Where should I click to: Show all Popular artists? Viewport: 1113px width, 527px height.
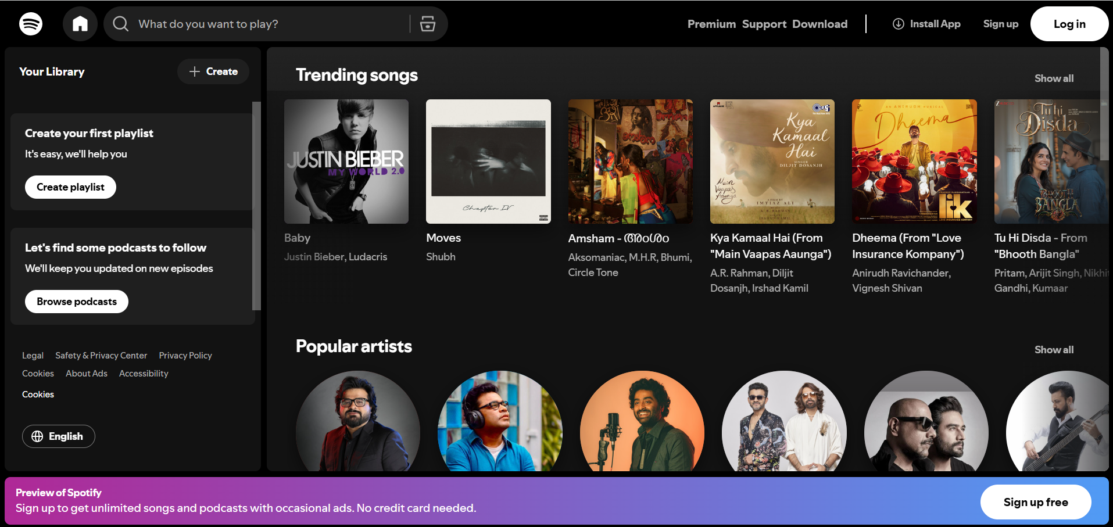pyautogui.click(x=1054, y=350)
